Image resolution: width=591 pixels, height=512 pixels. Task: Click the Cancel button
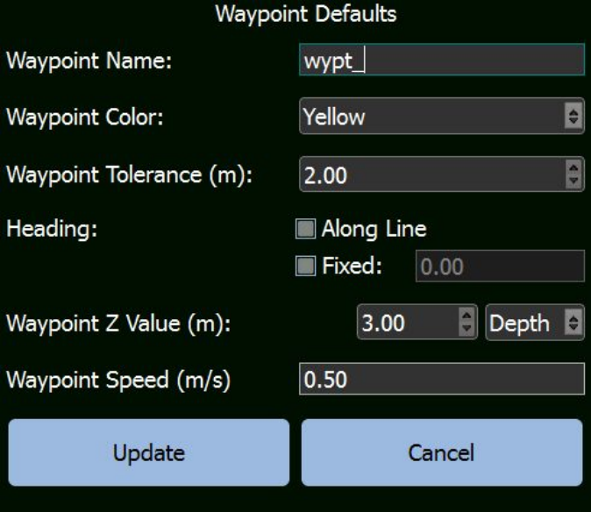click(x=442, y=452)
